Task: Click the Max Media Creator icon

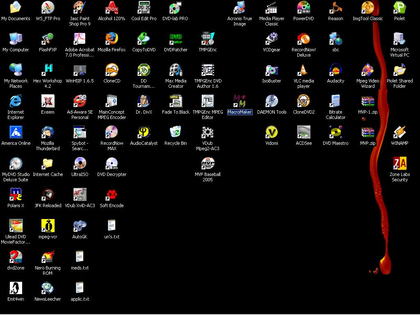Action: click(176, 70)
